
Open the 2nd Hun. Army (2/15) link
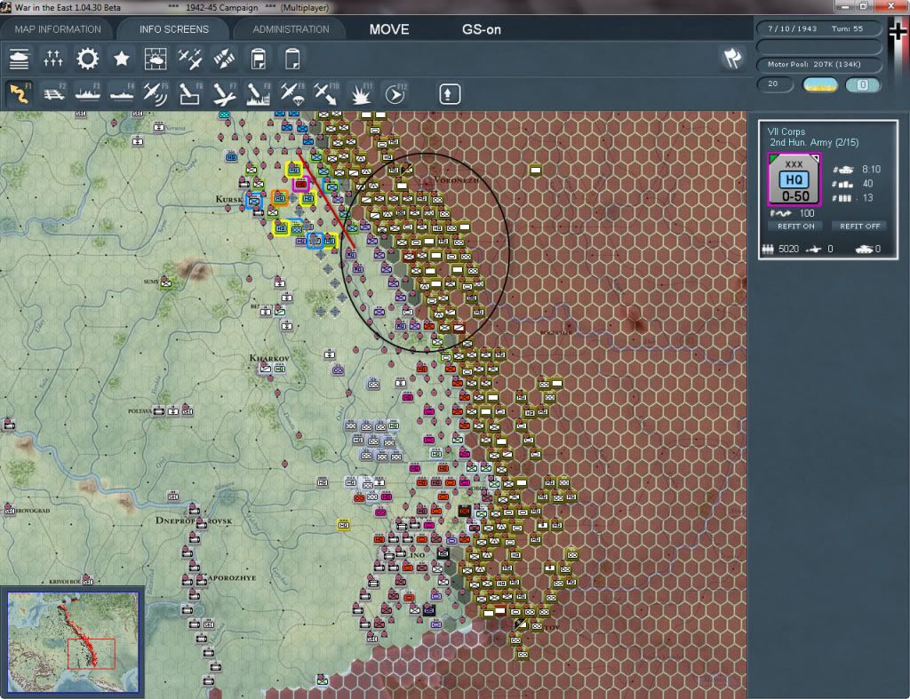(x=814, y=143)
